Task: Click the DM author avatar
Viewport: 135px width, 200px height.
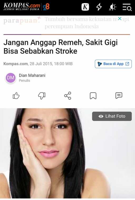Action: tap(11, 78)
